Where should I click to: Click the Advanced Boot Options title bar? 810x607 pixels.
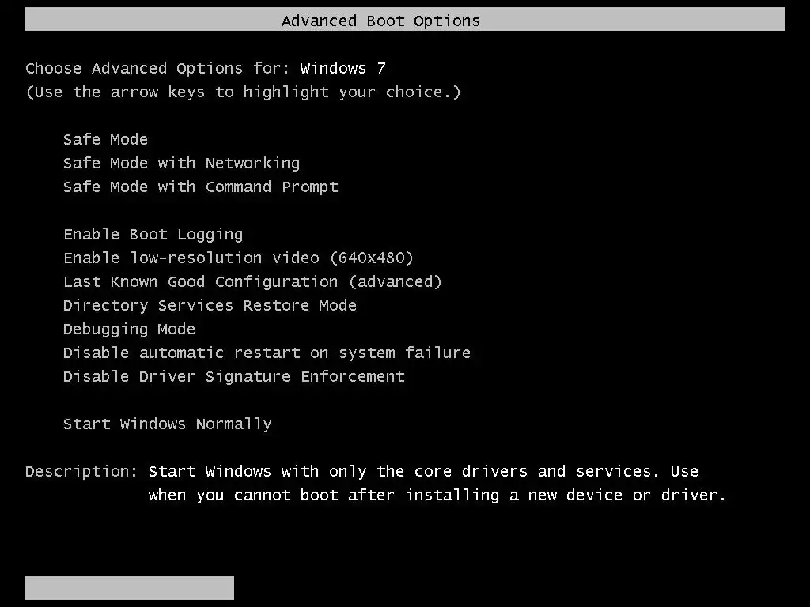pyautogui.click(x=404, y=20)
